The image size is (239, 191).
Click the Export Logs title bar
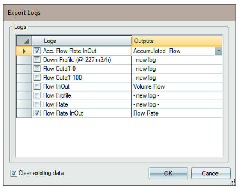tap(119, 12)
